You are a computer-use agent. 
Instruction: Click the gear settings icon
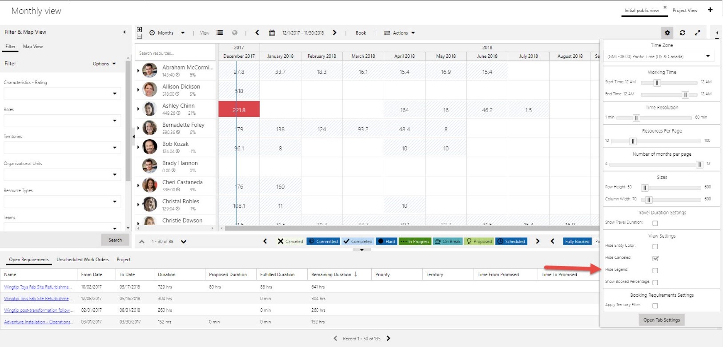click(667, 32)
